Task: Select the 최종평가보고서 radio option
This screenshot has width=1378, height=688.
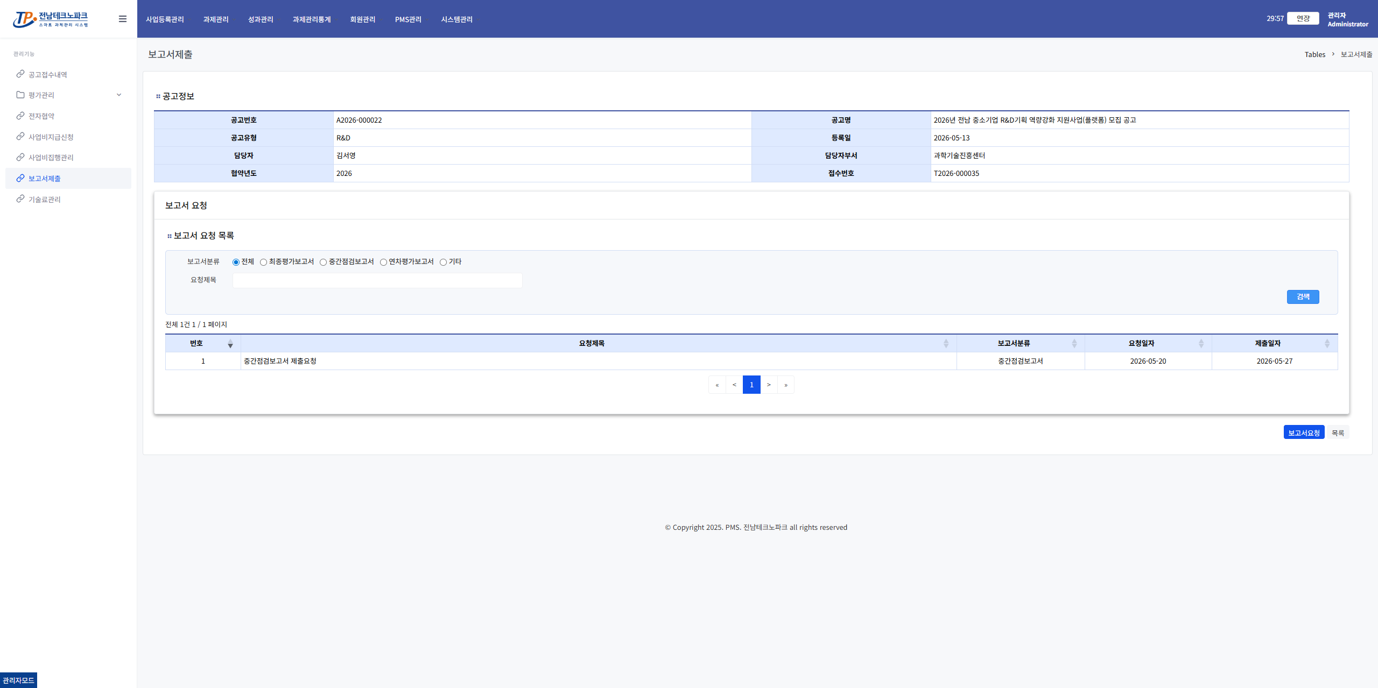Action: [x=263, y=262]
